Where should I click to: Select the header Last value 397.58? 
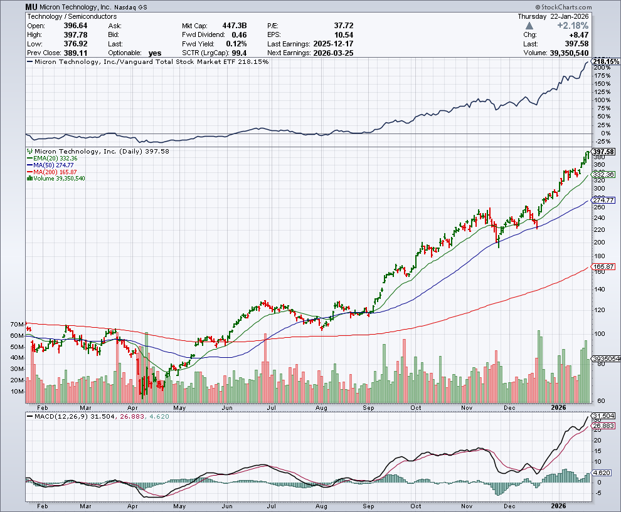point(576,44)
